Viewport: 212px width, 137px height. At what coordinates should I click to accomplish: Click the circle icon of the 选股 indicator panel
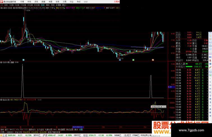click(1, 62)
